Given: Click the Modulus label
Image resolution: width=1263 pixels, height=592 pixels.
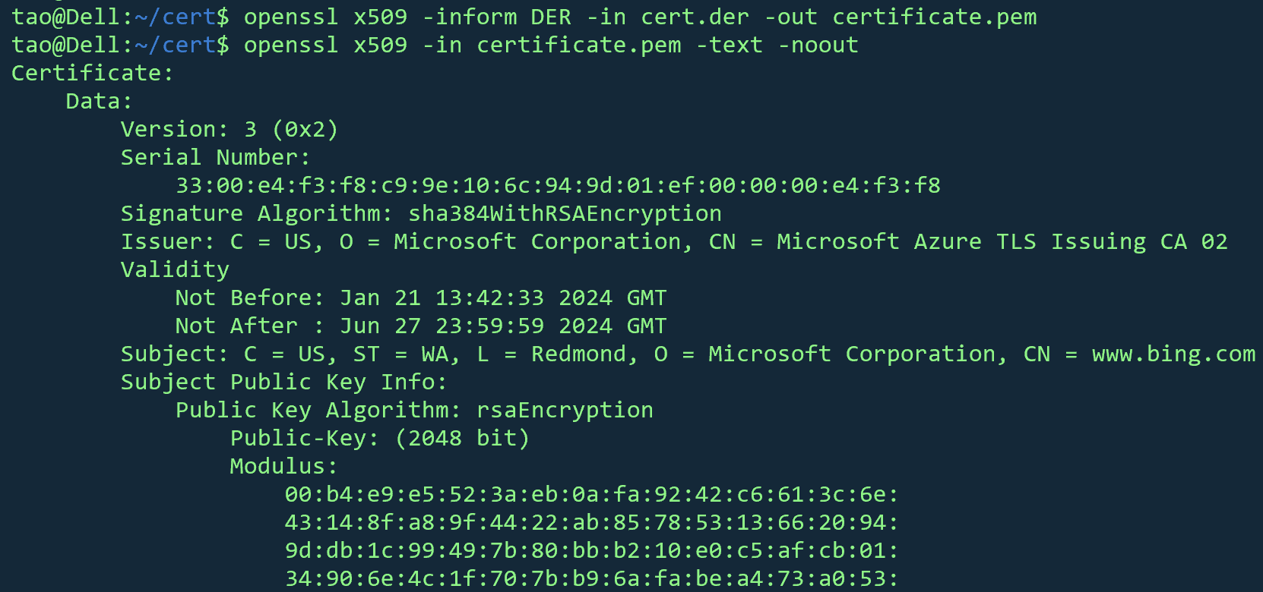Looking at the screenshot, I should pos(284,466).
